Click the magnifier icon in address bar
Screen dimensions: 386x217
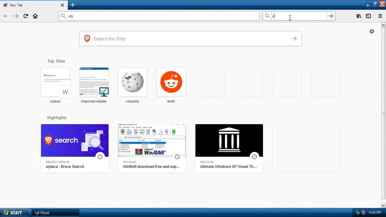63,16
